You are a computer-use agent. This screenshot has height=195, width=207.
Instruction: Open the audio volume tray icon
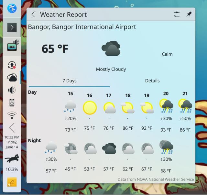(x=12, y=90)
